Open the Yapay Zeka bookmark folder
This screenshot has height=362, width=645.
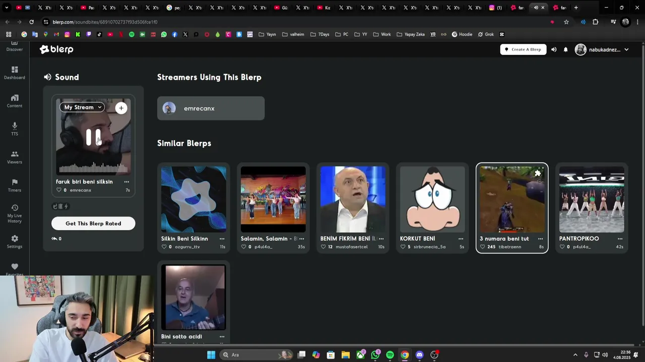click(x=411, y=34)
